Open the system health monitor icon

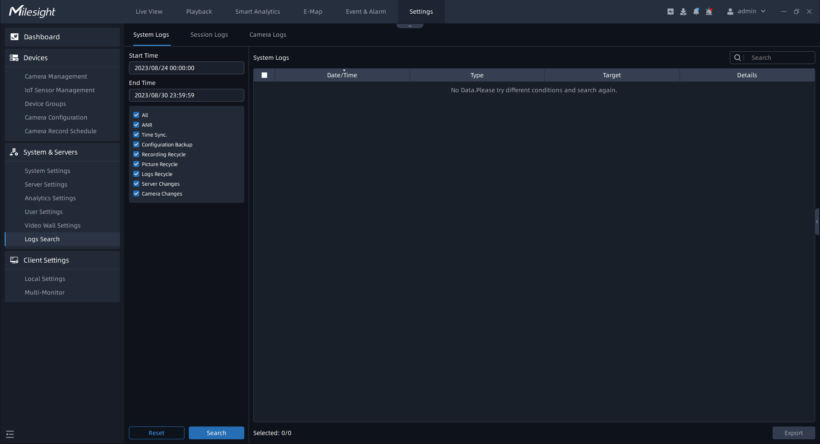pyautogui.click(x=671, y=12)
